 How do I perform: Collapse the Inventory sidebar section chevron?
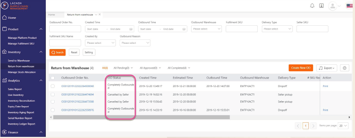tap(41, 52)
